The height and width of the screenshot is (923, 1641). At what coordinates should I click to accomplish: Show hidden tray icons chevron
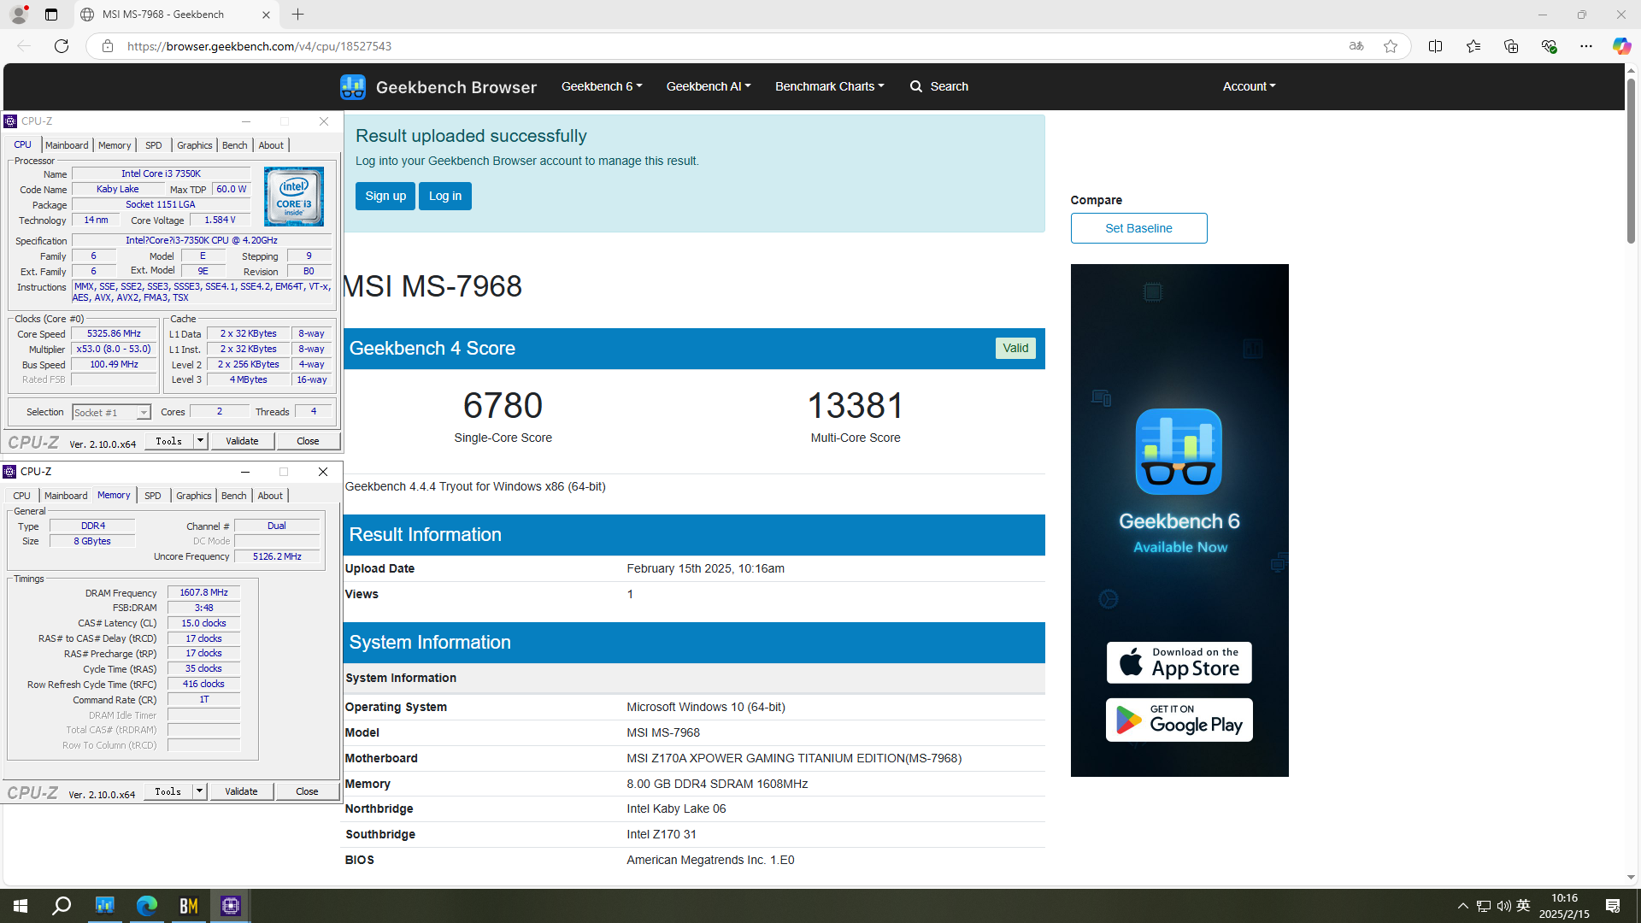pos(1462,906)
